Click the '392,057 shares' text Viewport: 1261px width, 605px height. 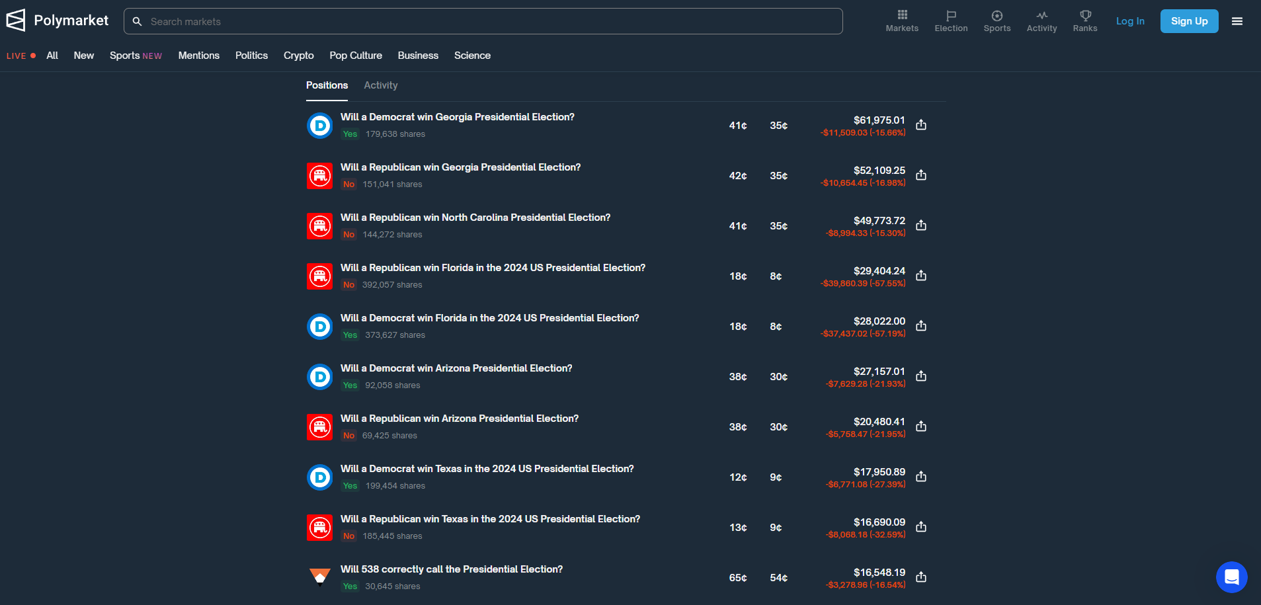392,285
